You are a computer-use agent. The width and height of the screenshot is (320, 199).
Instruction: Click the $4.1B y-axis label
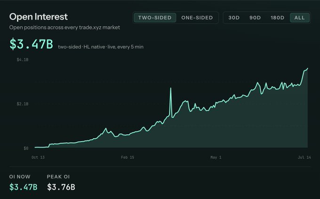[x=23, y=60]
